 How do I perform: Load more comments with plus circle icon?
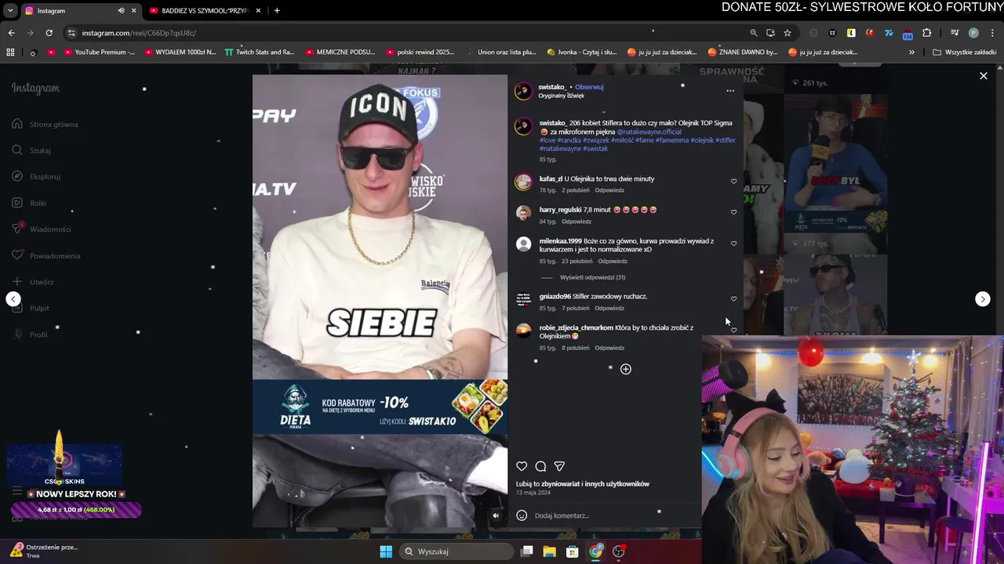pos(626,369)
